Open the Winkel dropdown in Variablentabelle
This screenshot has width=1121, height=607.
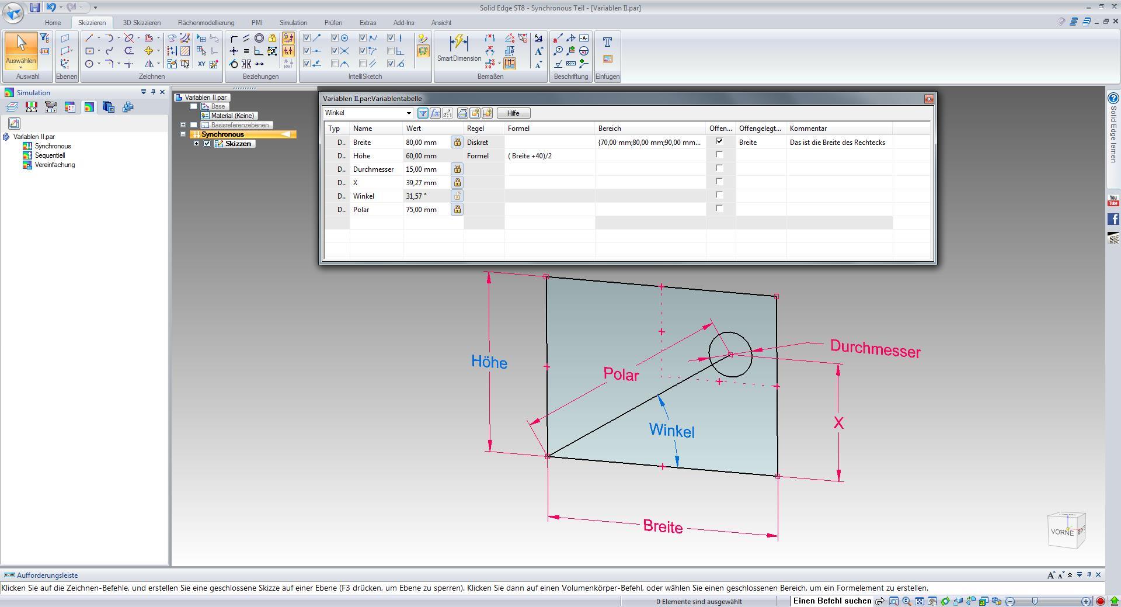409,113
